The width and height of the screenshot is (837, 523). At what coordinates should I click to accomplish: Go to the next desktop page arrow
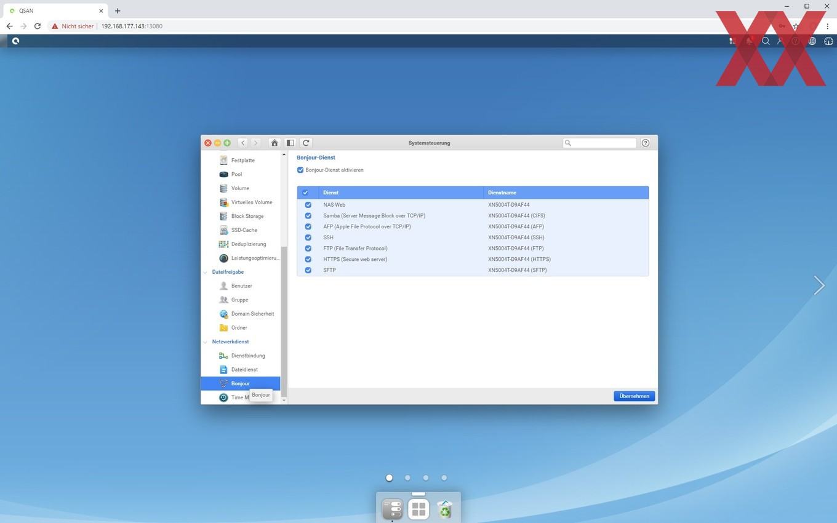[x=819, y=285]
